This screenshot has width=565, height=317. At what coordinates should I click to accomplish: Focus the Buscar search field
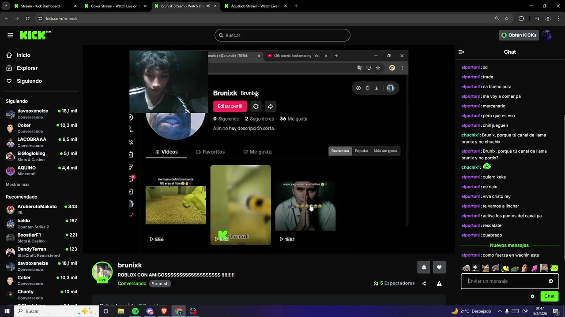(x=282, y=35)
